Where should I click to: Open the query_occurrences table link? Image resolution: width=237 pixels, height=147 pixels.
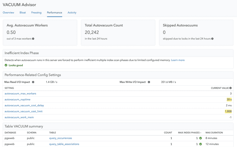click(x=60, y=138)
